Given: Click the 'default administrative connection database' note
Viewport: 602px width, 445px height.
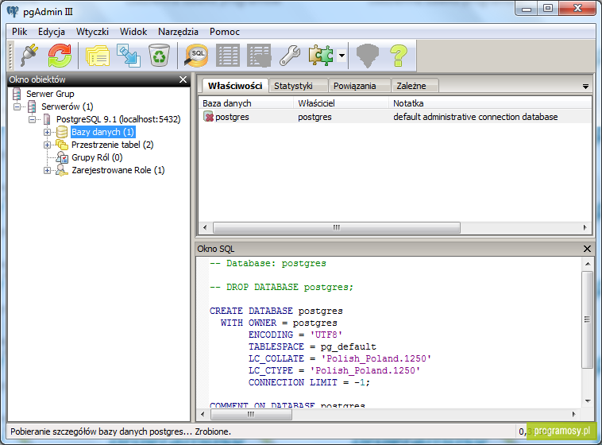Looking at the screenshot, I should (475, 117).
